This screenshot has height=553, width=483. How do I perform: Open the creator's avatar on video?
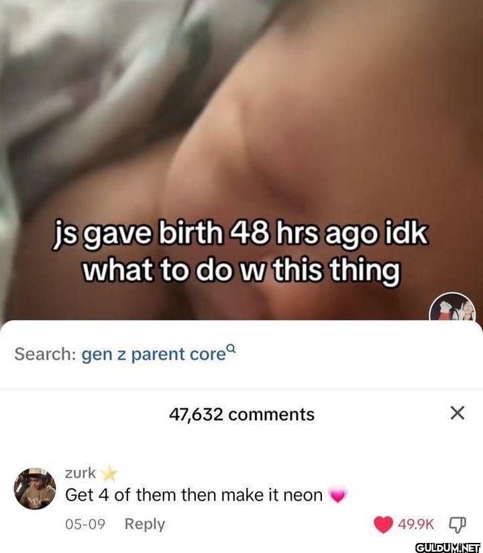tap(452, 307)
